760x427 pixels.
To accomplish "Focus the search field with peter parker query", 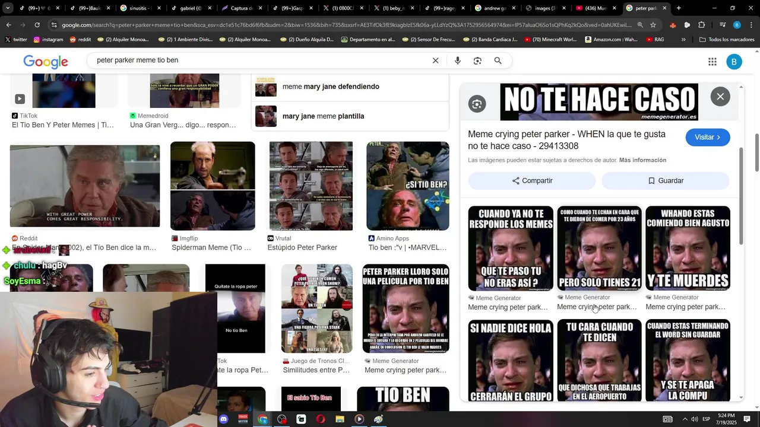I will 261,60.
